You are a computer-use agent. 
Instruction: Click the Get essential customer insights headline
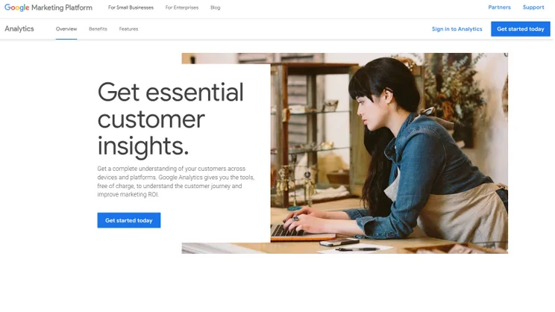(170, 119)
